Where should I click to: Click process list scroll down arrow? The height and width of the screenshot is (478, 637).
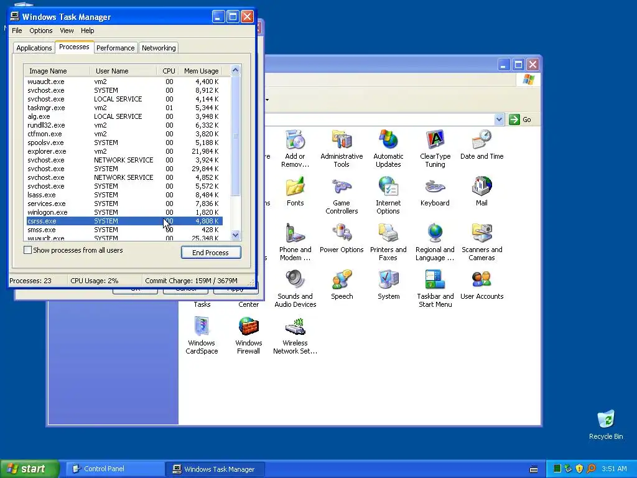click(x=235, y=235)
